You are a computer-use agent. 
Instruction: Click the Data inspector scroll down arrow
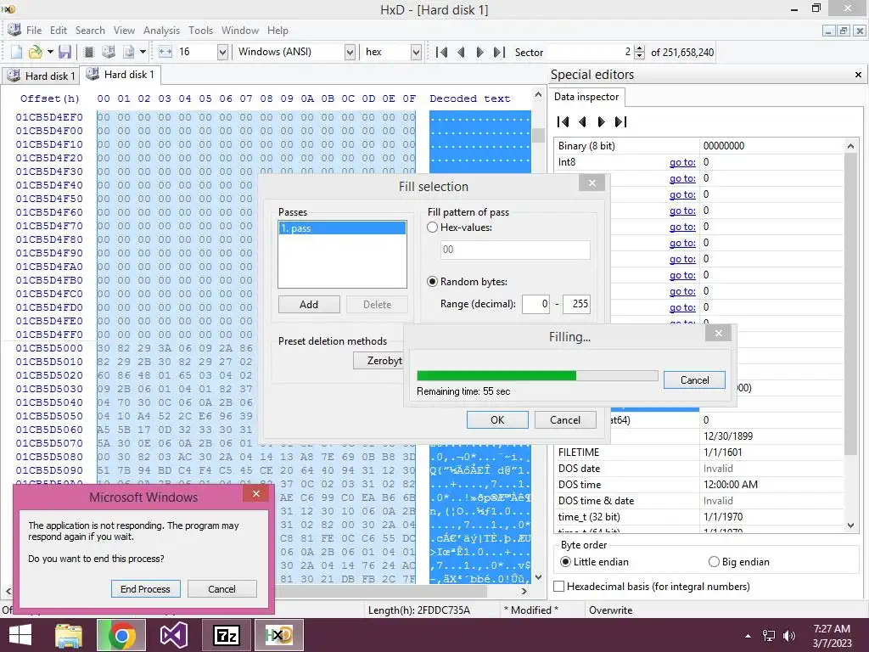pos(850,525)
